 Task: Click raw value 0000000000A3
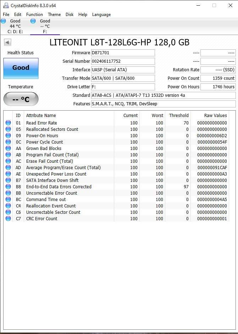[212, 174]
